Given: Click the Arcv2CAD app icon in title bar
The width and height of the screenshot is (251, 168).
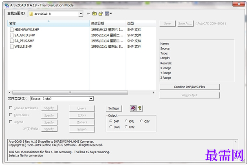Looking at the screenshot, I should [x=7, y=5].
